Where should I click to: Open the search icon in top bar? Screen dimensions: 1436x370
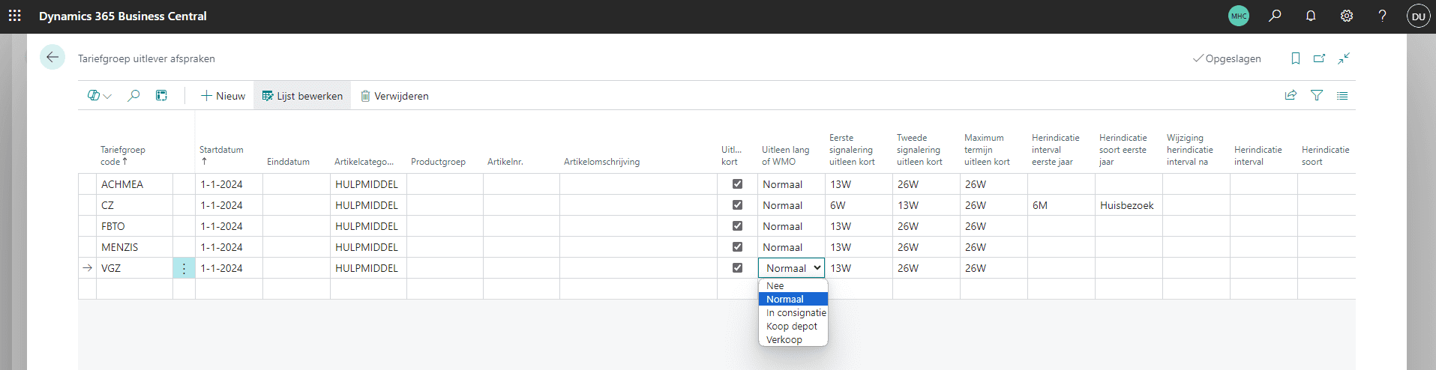pyautogui.click(x=1275, y=16)
